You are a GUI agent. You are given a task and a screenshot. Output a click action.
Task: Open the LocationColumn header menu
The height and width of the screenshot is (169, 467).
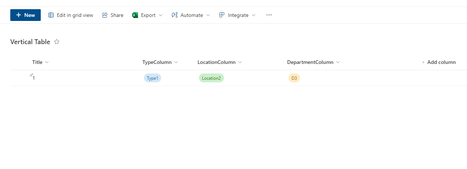(220, 62)
